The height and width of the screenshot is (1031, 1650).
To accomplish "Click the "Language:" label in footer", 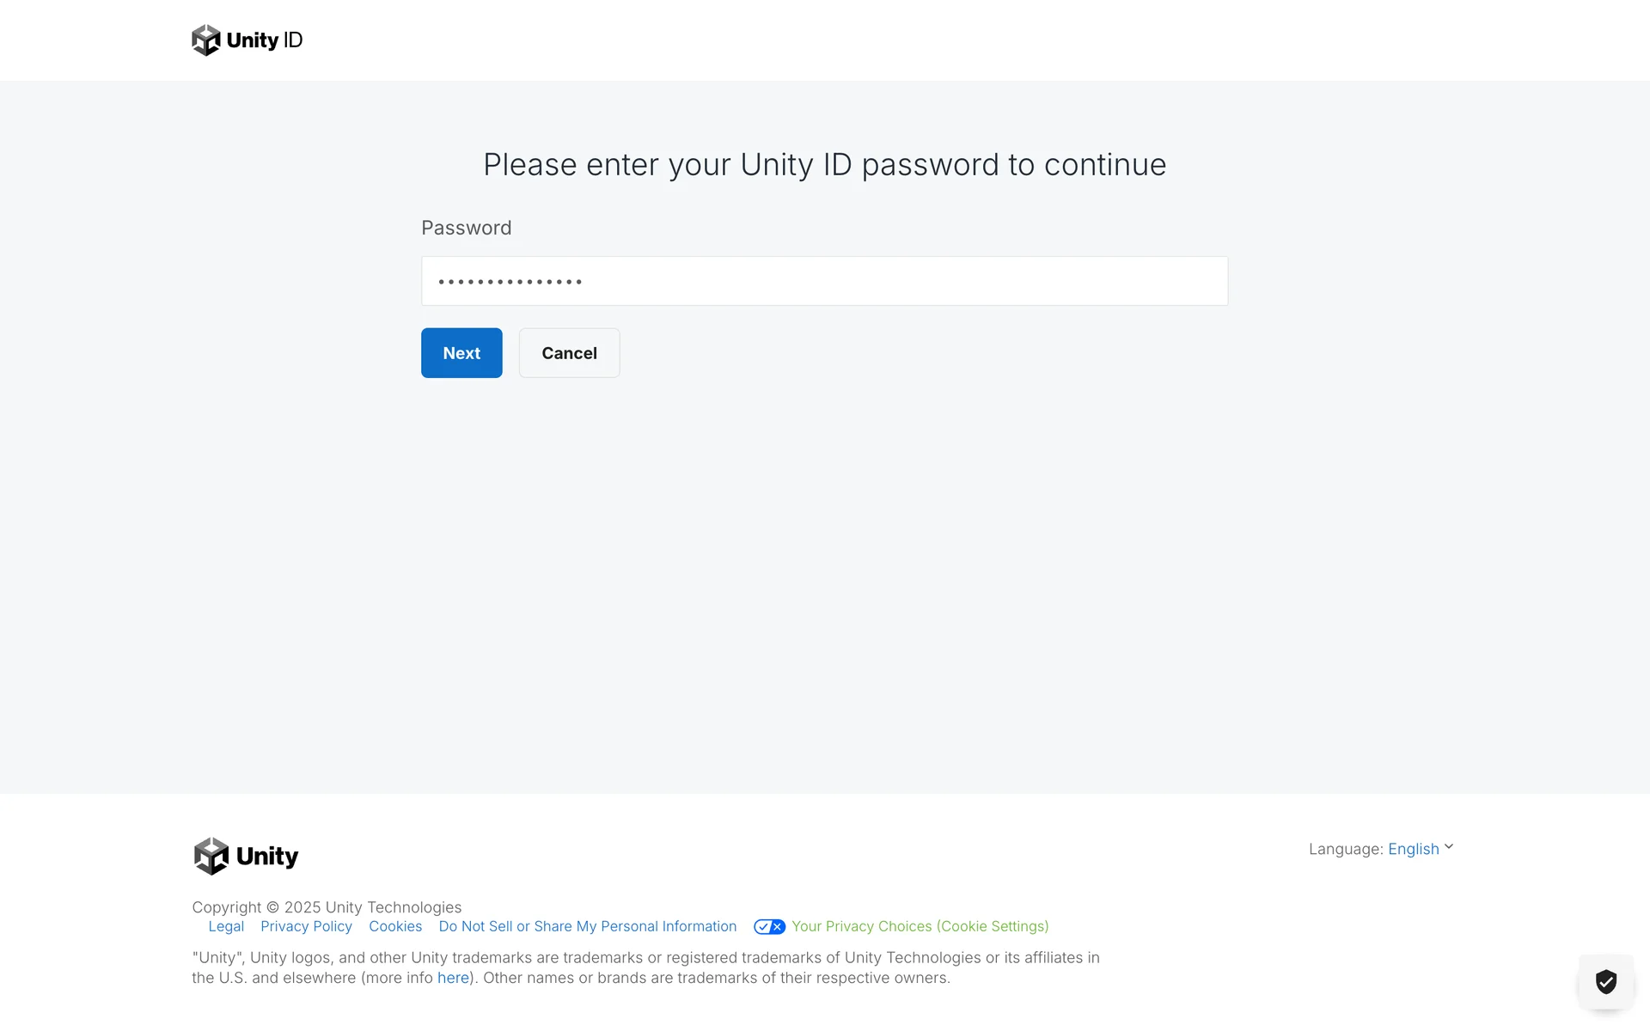I will pyautogui.click(x=1346, y=849).
